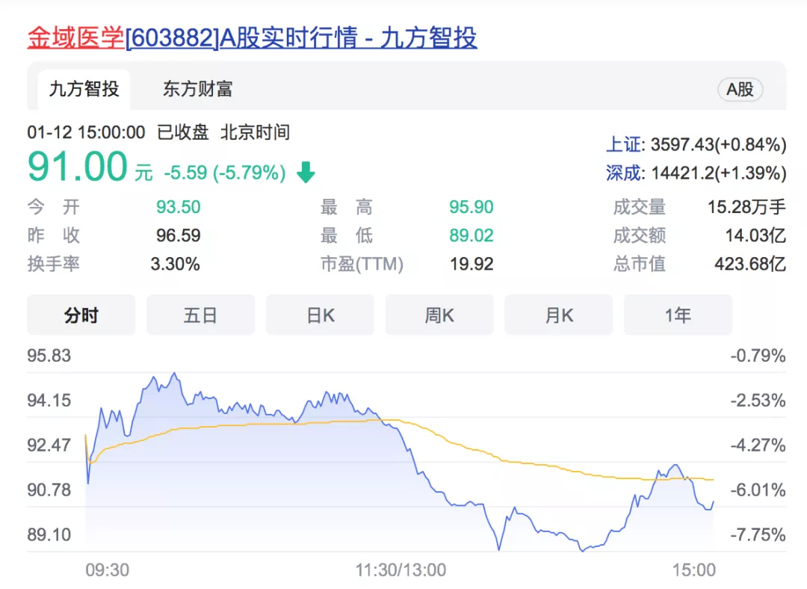Click the A股 market badge
807x589 pixels.
pyautogui.click(x=740, y=90)
